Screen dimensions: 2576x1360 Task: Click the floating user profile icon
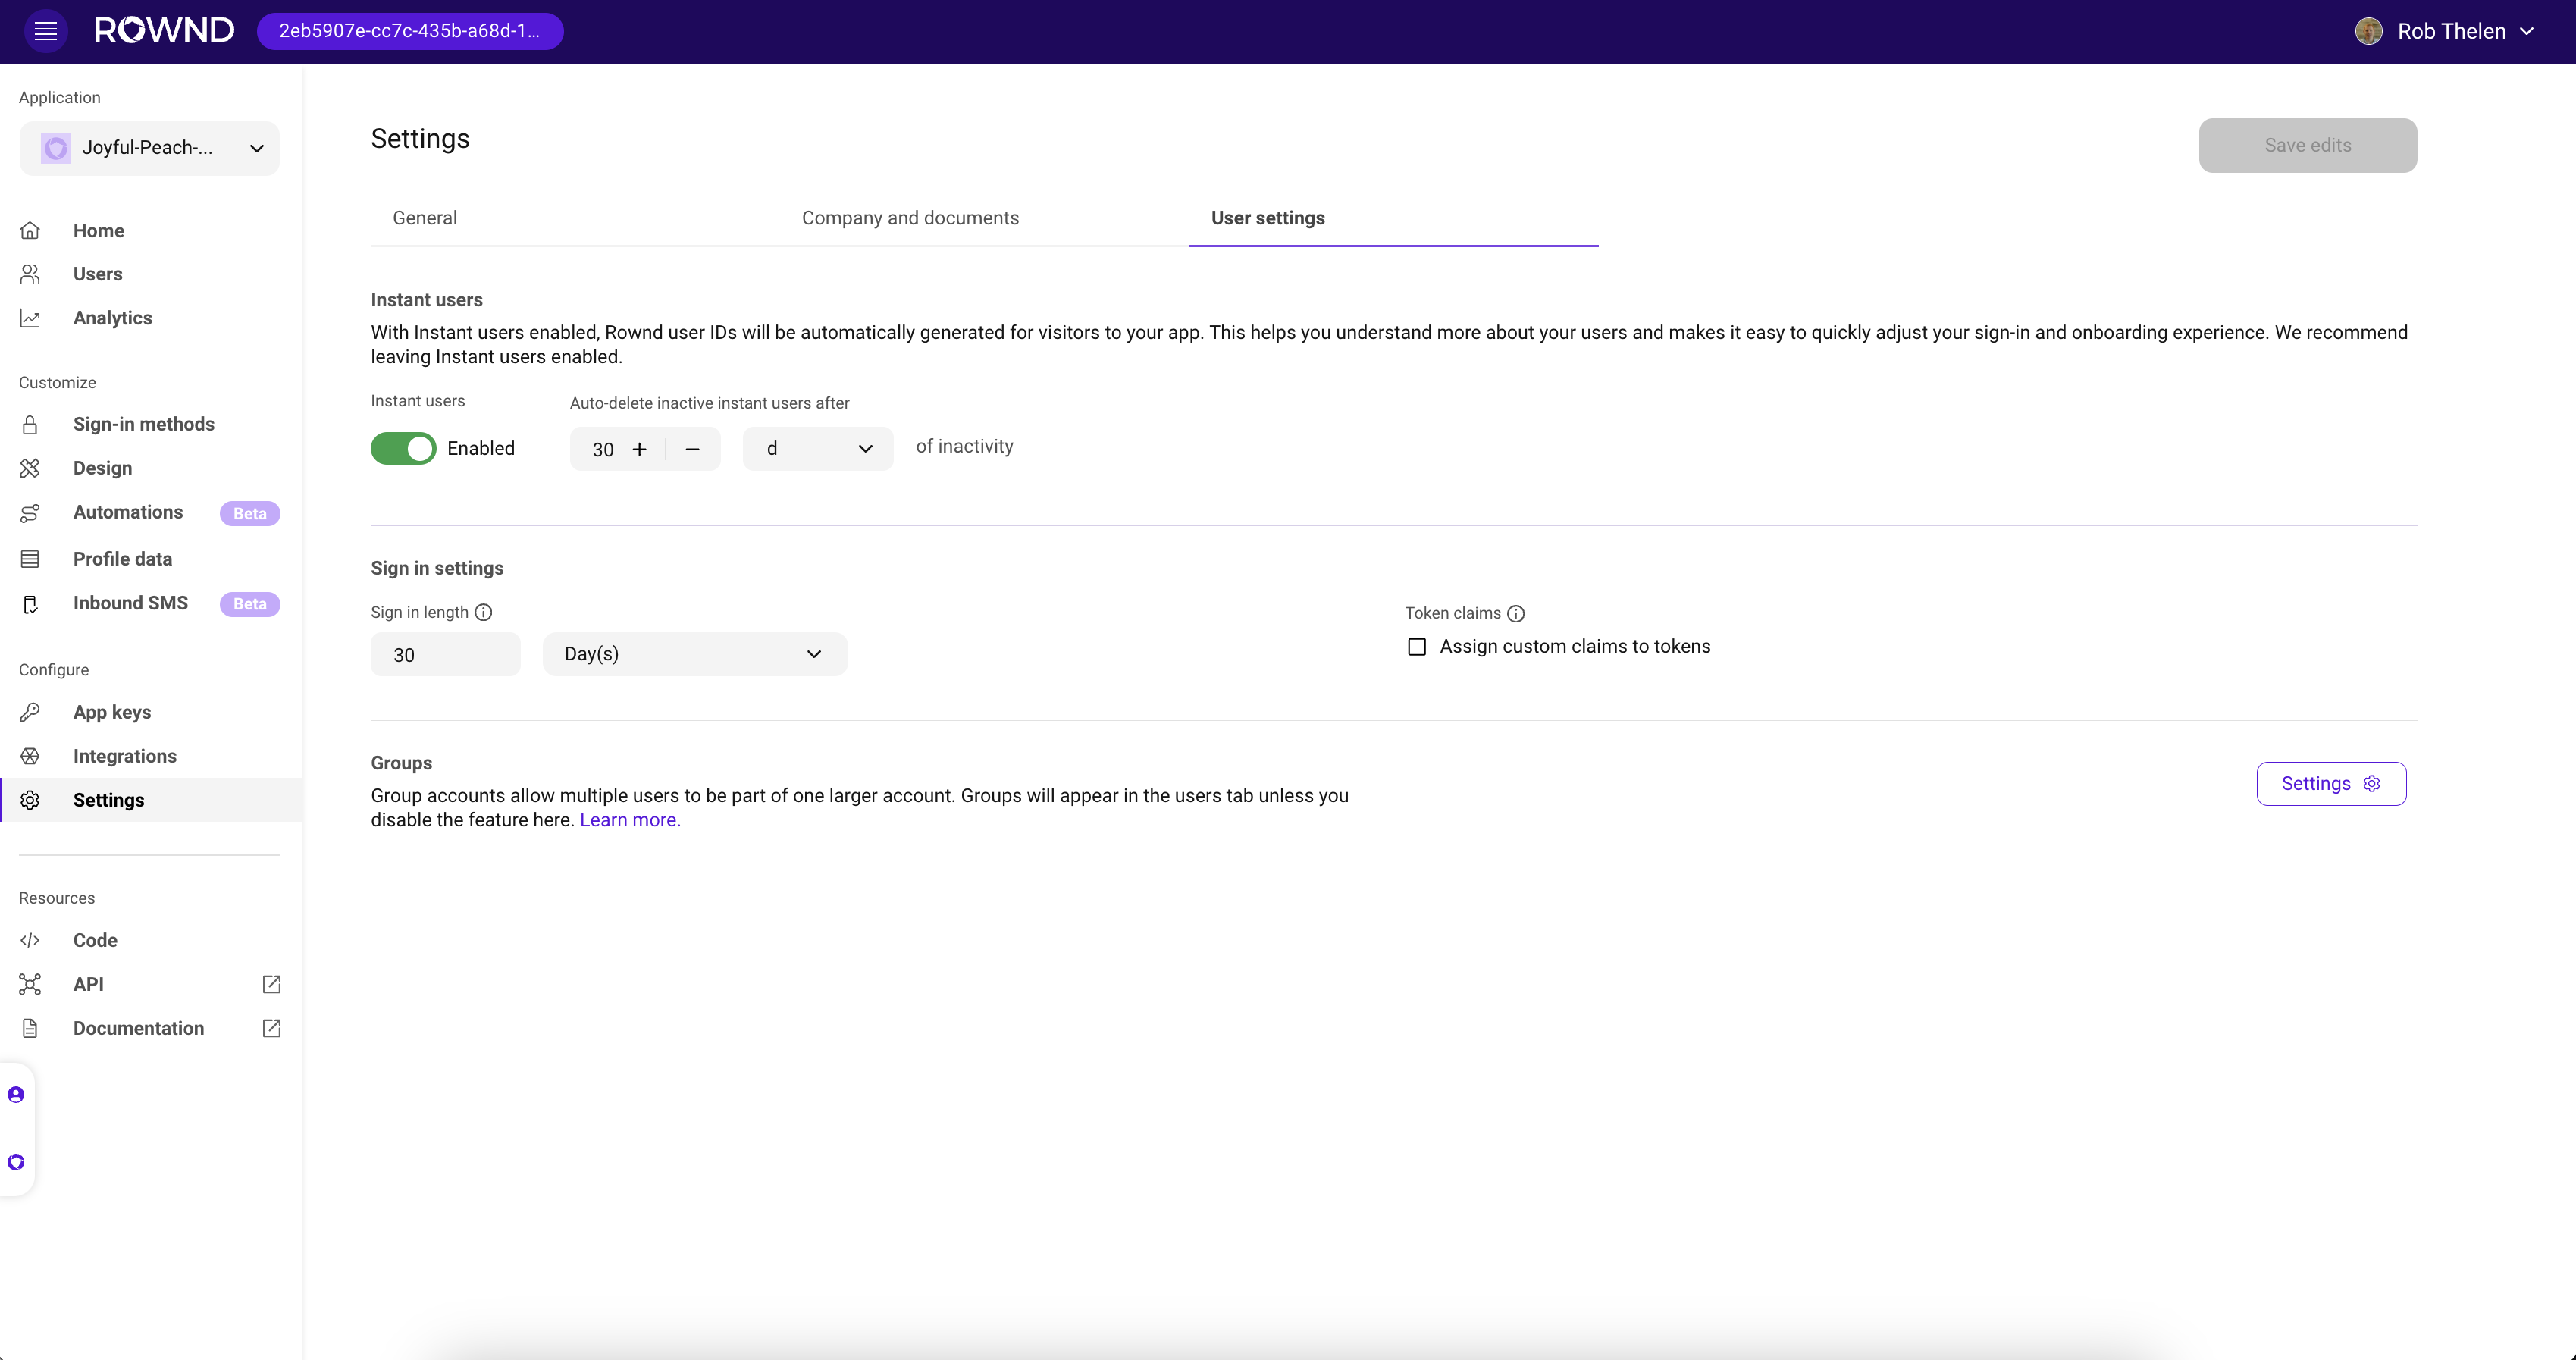coord(16,1095)
